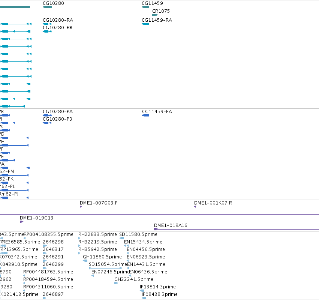Screen dimensions: 319x300
Task: Open transcript CG11459-RA
Action: 157,20
